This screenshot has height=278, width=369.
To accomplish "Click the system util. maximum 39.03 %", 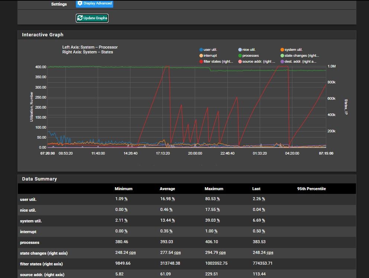I will (x=212, y=221).
